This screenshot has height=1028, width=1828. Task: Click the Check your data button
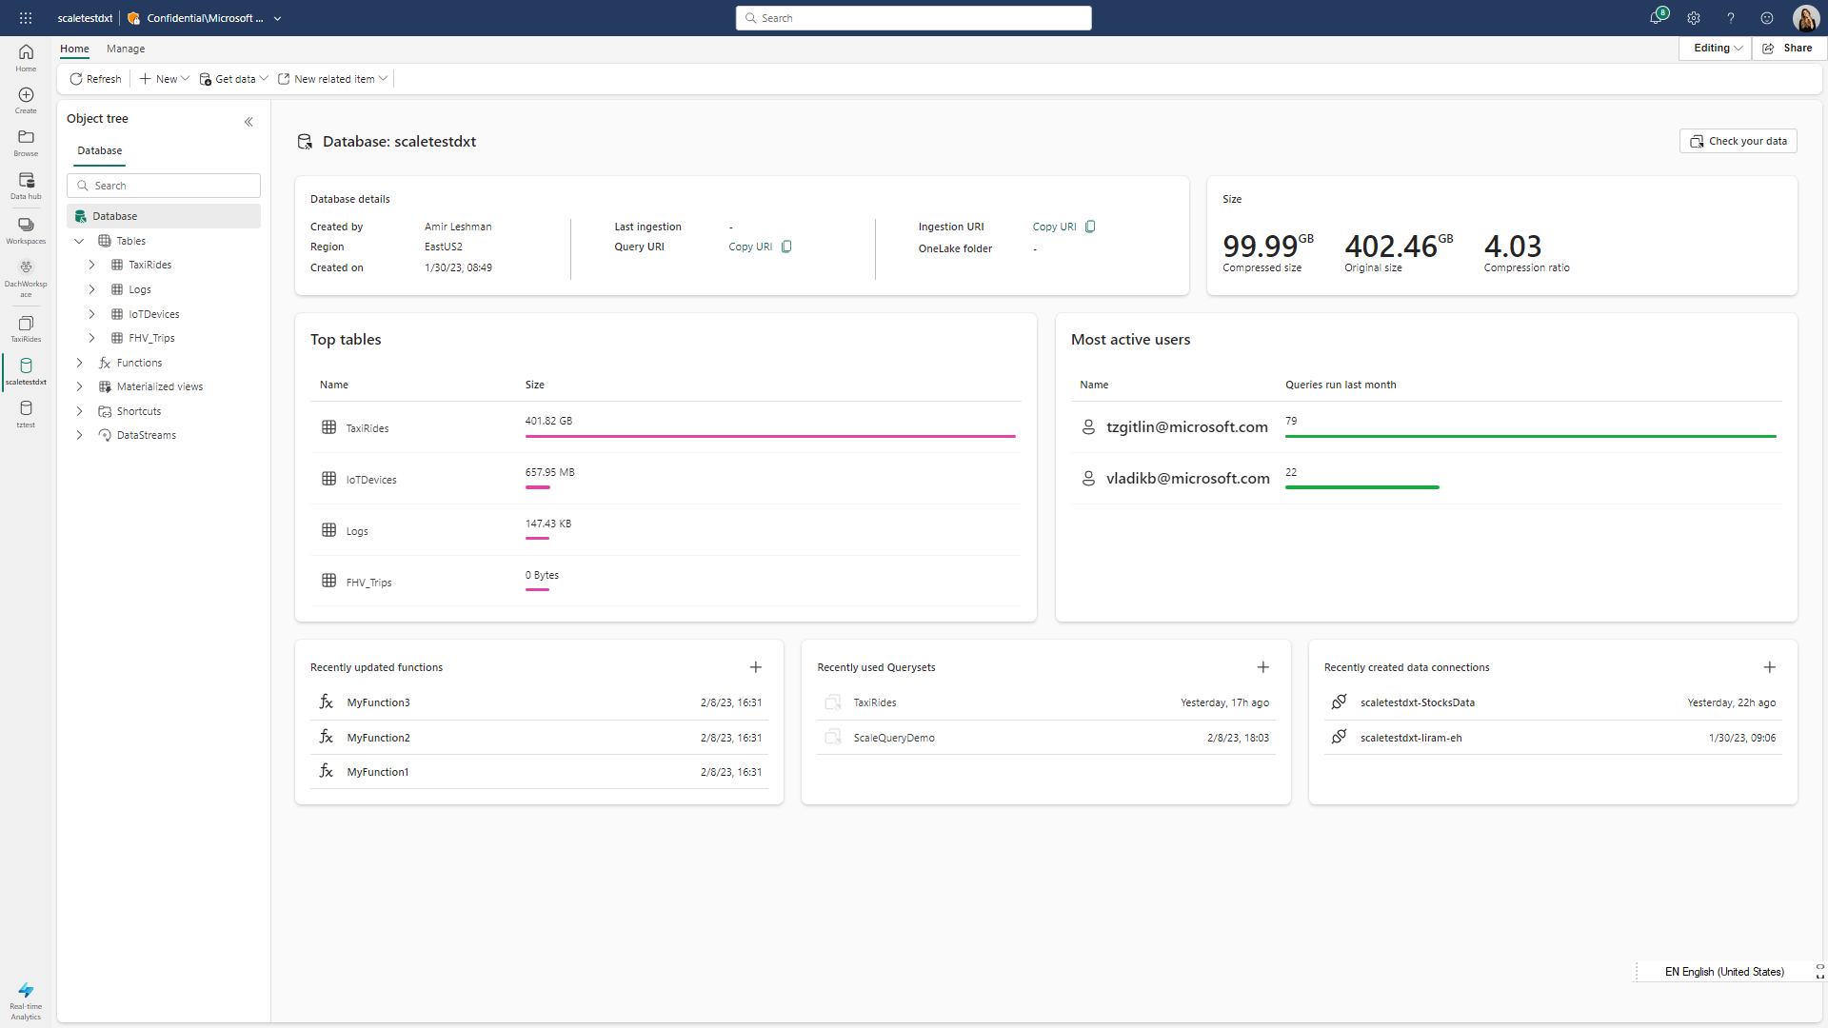click(1738, 141)
